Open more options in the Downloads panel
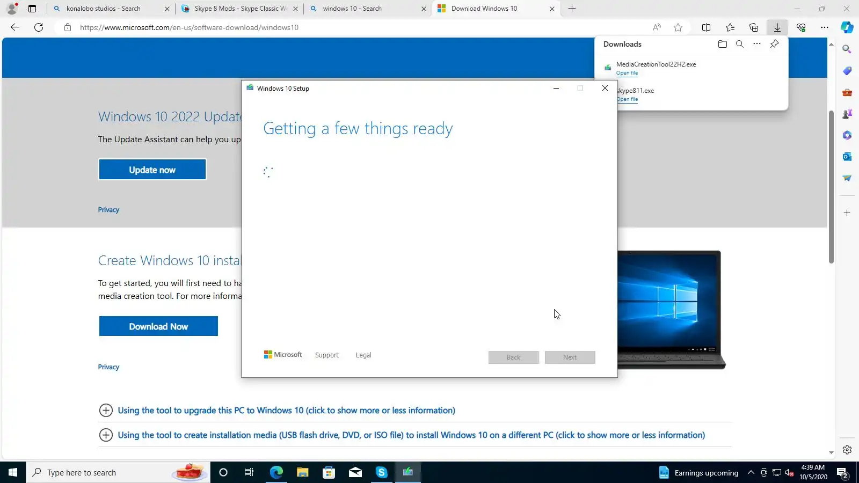The height and width of the screenshot is (483, 859). [x=757, y=44]
